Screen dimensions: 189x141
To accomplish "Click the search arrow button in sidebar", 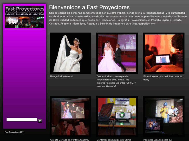I will 40,121.
